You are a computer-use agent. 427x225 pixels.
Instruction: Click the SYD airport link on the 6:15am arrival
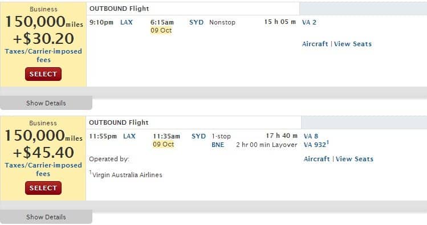point(196,22)
